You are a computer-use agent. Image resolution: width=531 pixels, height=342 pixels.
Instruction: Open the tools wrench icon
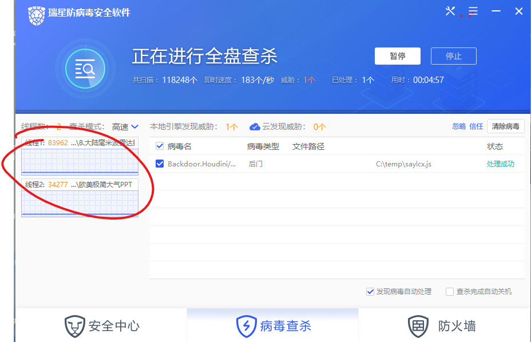450,11
